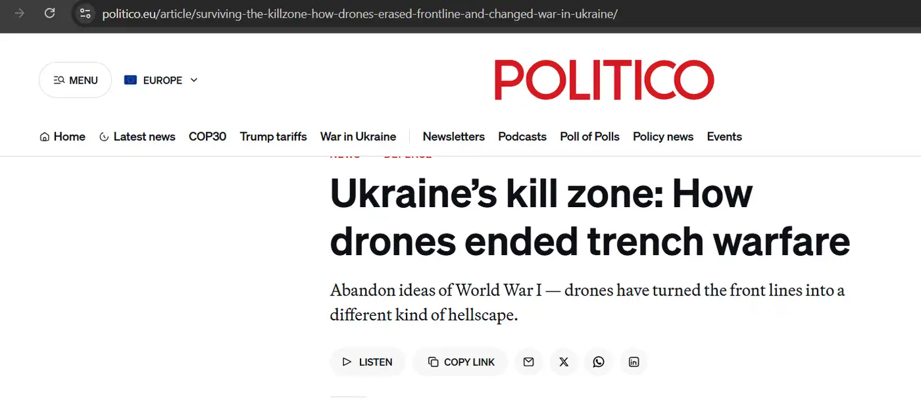Open the email sharing icon
The height and width of the screenshot is (413, 921).
click(x=528, y=362)
